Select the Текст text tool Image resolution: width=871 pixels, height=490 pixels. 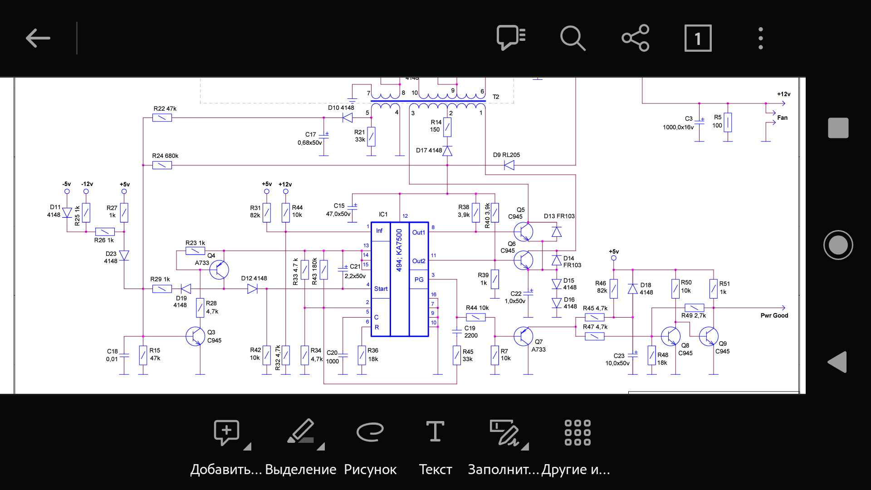[435, 431]
